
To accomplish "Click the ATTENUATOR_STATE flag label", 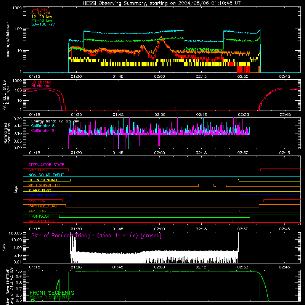I will click(x=46, y=165).
